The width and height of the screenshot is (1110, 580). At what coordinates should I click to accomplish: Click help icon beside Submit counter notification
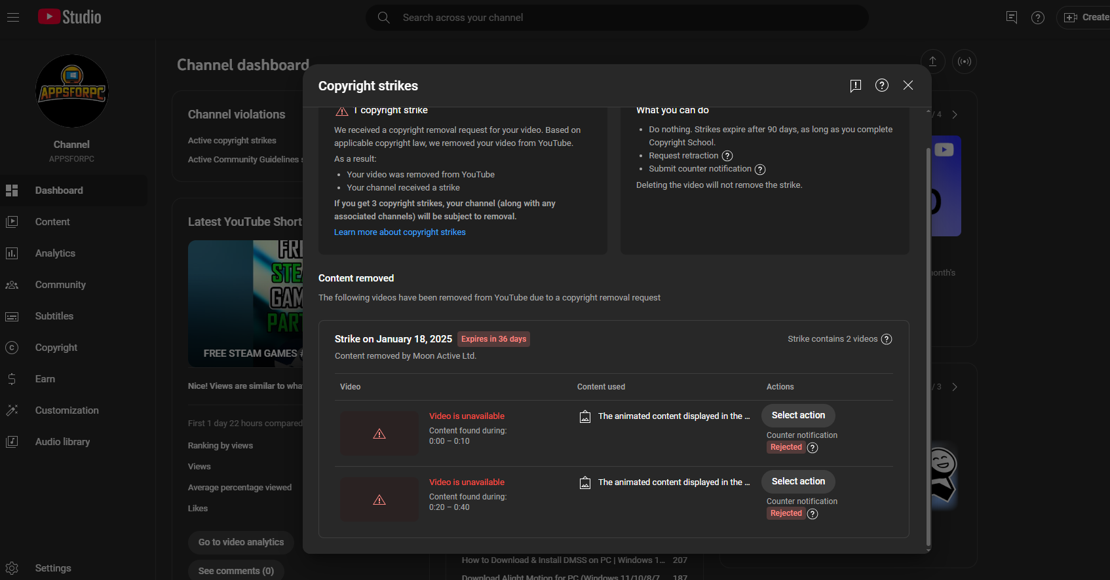760,170
